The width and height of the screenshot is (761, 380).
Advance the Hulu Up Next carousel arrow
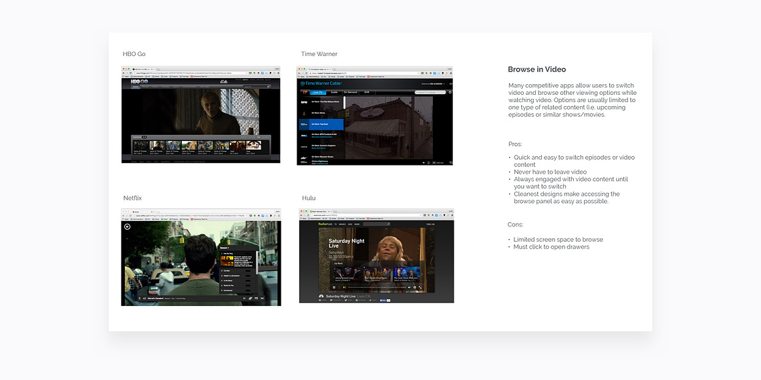click(422, 274)
